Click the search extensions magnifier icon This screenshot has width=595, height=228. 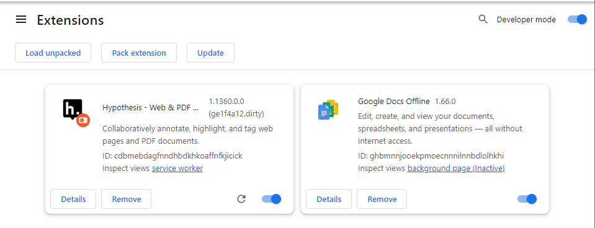pyautogui.click(x=483, y=19)
